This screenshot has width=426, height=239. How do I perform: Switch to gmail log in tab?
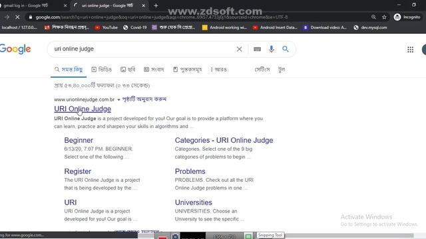click(26, 6)
